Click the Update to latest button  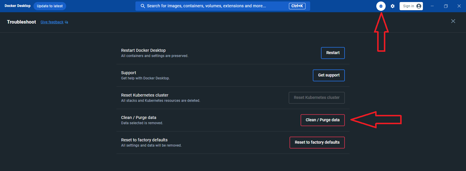50,6
